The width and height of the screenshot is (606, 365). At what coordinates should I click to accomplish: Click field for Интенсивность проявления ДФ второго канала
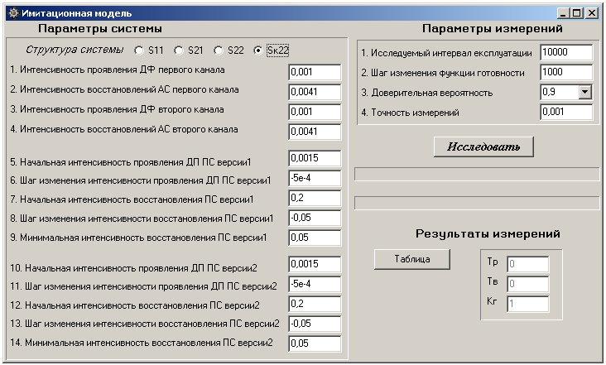pyautogui.click(x=315, y=112)
